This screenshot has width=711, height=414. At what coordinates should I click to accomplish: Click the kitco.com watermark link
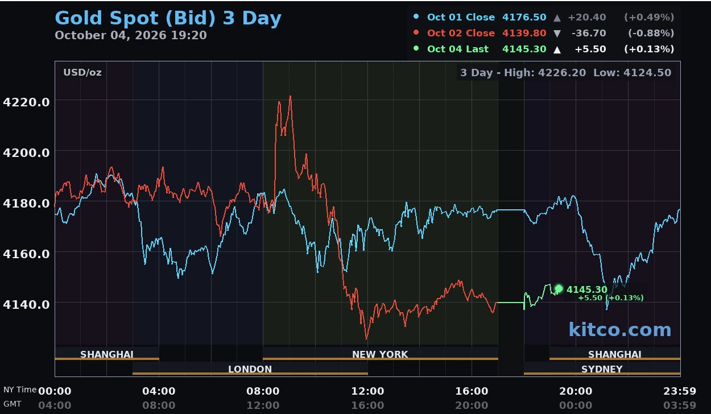(x=620, y=329)
